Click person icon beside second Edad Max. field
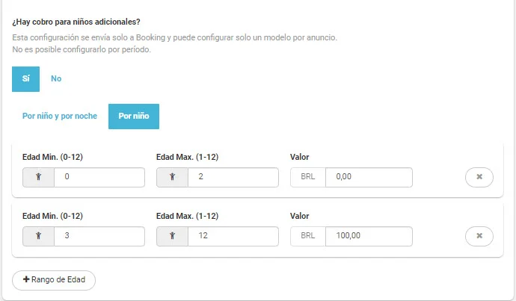This screenshot has height=301, width=516. pos(172,236)
